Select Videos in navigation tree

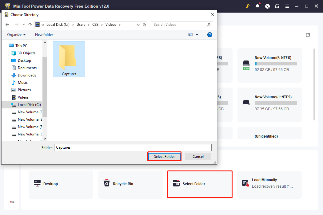(20, 97)
